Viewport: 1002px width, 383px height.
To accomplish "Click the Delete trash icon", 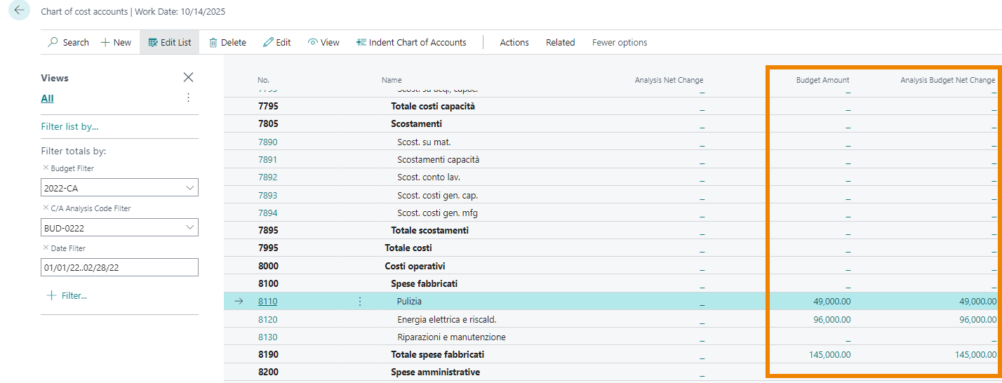I will point(213,42).
